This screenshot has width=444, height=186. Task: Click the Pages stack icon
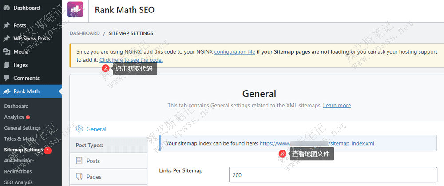tap(7, 65)
